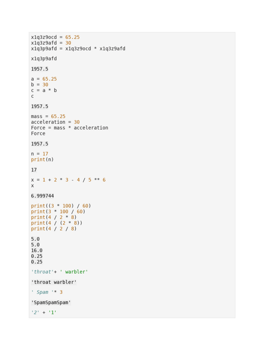
Task: Select the 'SpamSpamSpam' output
Action: click(51, 303)
